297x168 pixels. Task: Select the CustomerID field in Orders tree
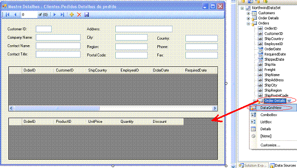(x=273, y=34)
